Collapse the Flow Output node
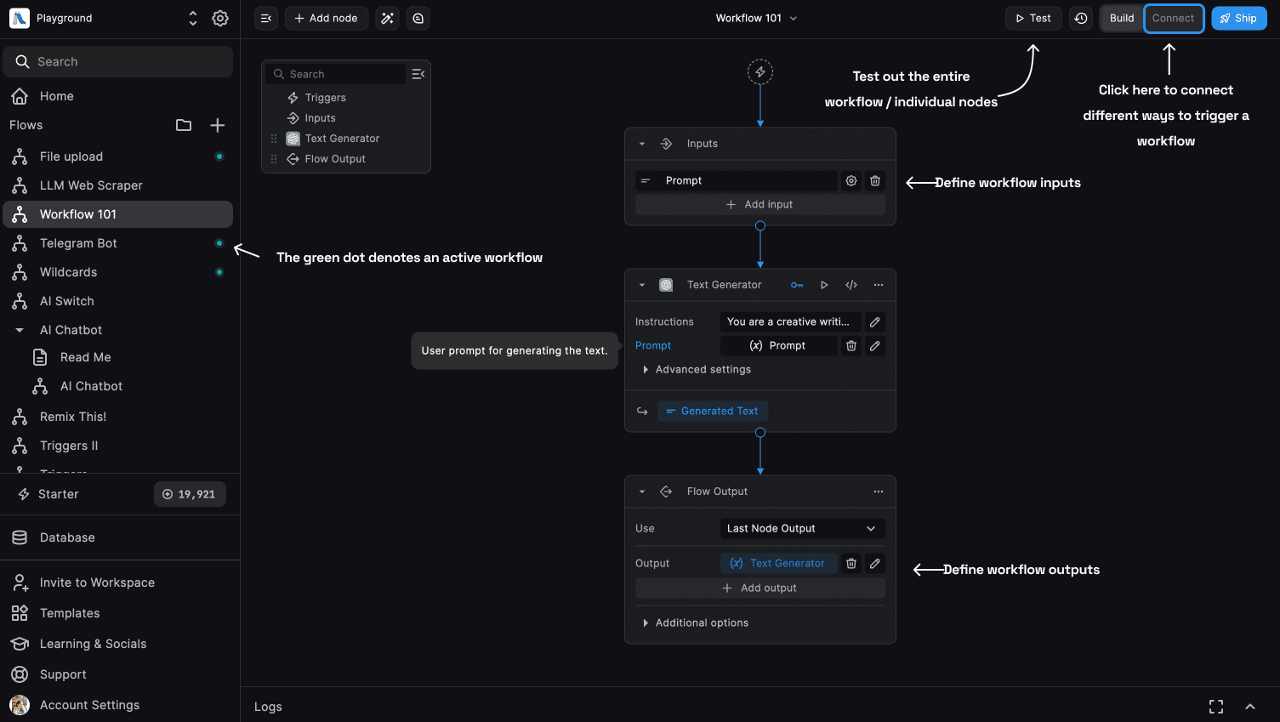 642,492
